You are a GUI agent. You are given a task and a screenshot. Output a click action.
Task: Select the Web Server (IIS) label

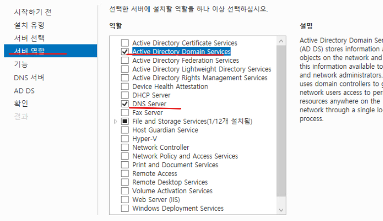(x=156, y=199)
